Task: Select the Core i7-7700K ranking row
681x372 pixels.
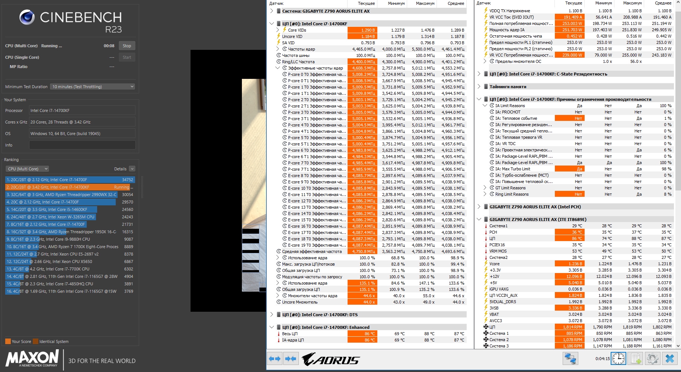Action: pyautogui.click(x=70, y=269)
